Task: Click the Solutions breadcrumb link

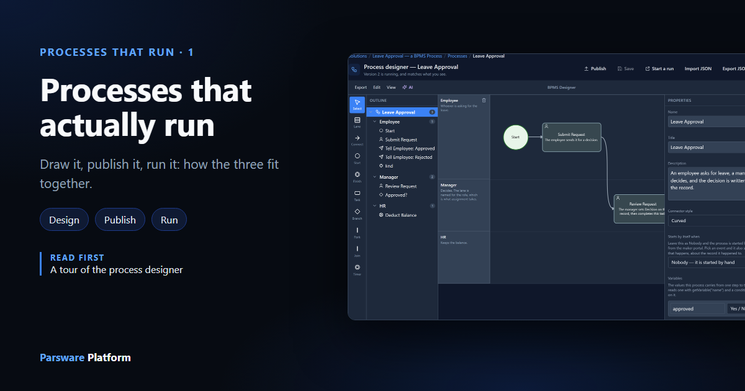Action: tap(358, 56)
